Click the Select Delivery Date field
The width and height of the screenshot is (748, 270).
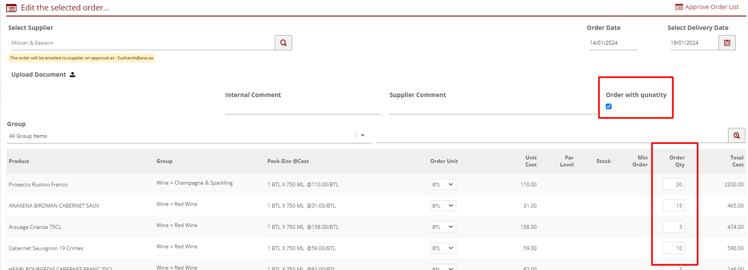693,43
